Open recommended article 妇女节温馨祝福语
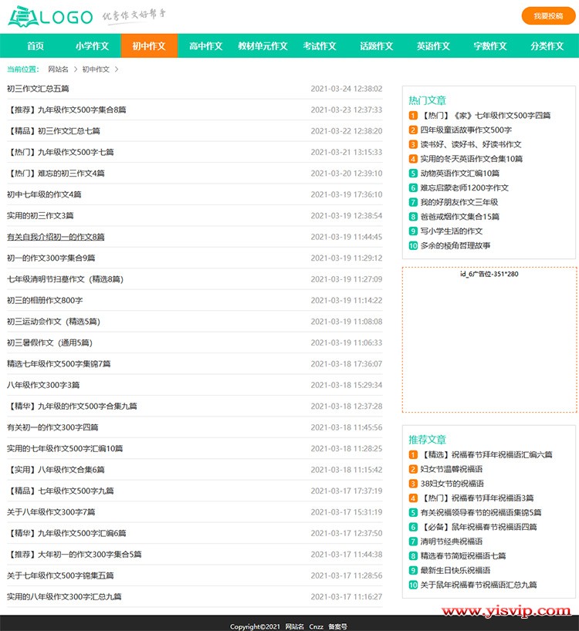Image resolution: width=579 pixels, height=631 pixels. coord(451,469)
